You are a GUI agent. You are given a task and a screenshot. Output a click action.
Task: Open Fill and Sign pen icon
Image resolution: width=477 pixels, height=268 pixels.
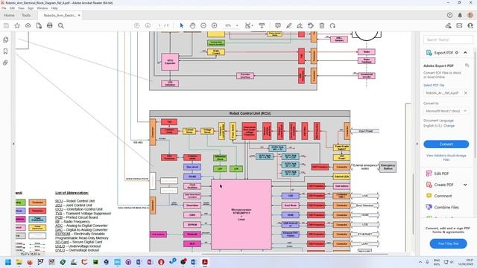(x=448, y=26)
